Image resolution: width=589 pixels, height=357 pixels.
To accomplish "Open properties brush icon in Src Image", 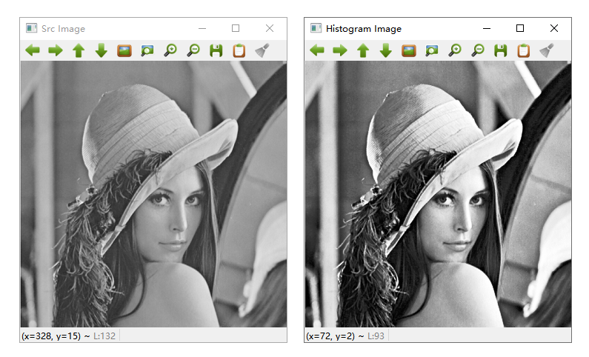I will tap(262, 50).
